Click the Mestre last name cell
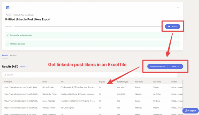The width and height of the screenshot is (199, 115). (x=156, y=108)
